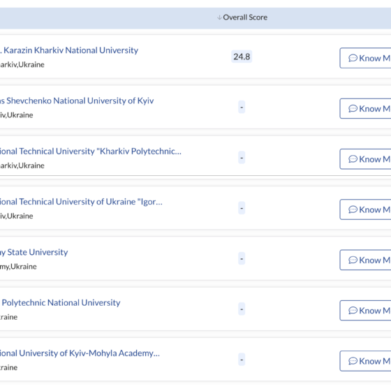Click Know More for Kharkiv Polytechnic row
391x391 pixels.
365,159
